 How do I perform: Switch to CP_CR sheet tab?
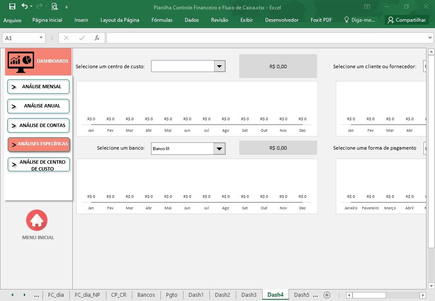tap(119, 295)
